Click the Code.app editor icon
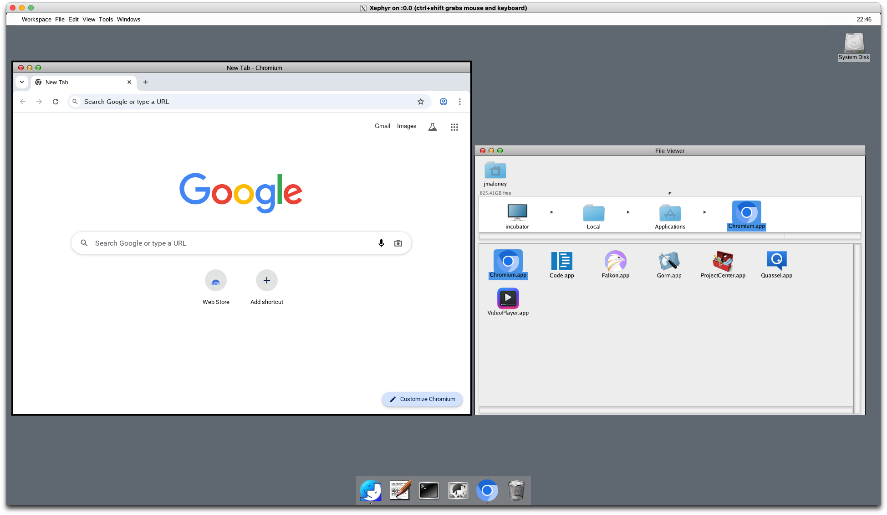Viewport: 887px width, 515px height. click(561, 261)
